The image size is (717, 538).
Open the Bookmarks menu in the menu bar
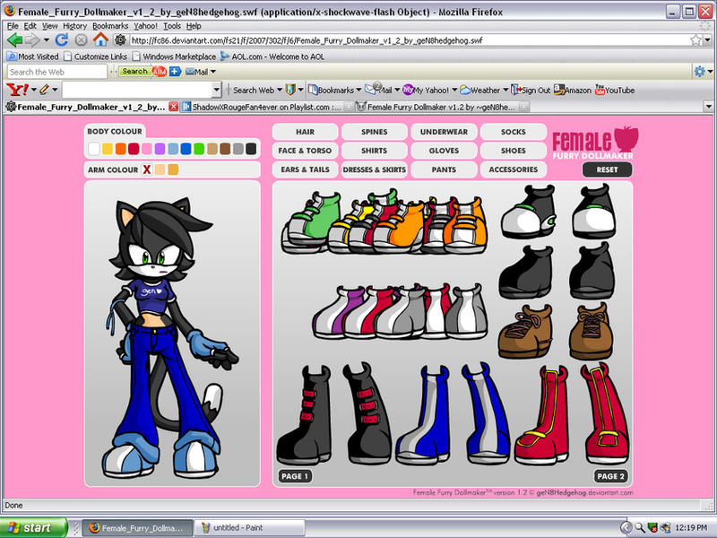point(110,26)
